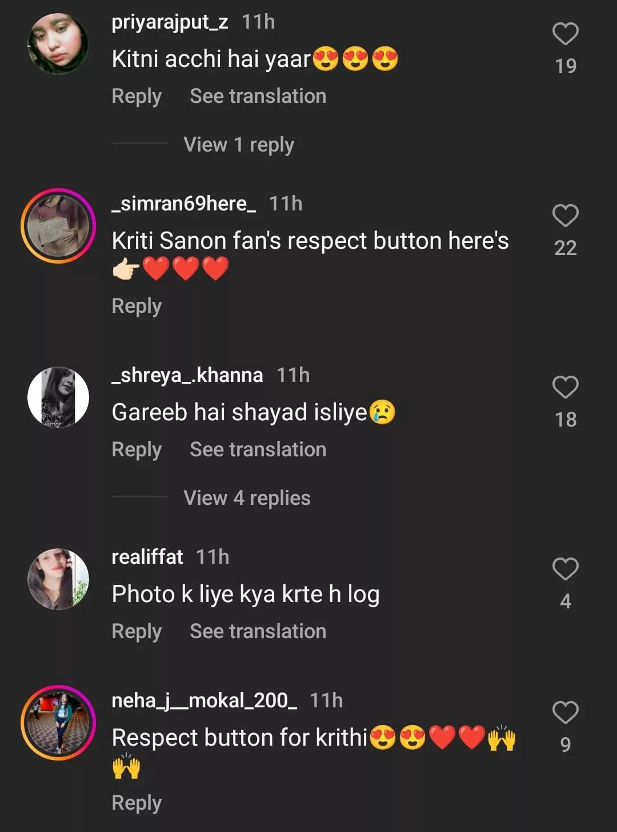Like _shreya_.khanna's comment
617x832 pixels.
point(565,388)
